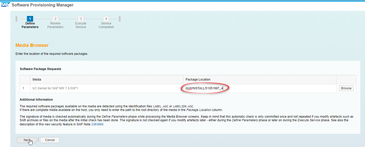Viewport: 365px width, 147px height.
Task: Click the Cancel button
Action: [x=50, y=140]
